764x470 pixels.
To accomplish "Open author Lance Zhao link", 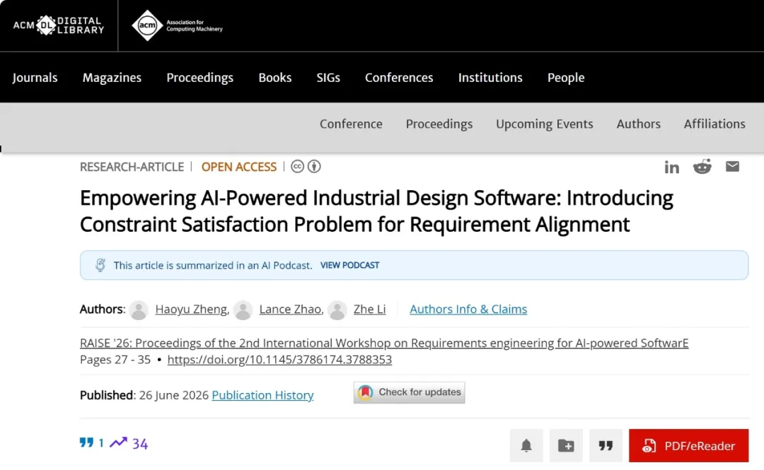I will pos(290,310).
